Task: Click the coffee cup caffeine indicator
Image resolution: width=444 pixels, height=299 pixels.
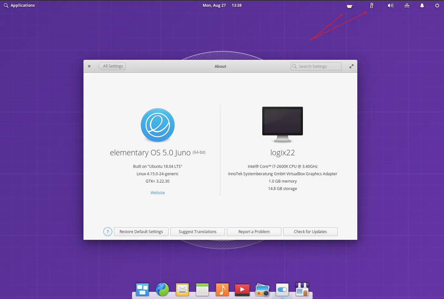Action: point(350,5)
